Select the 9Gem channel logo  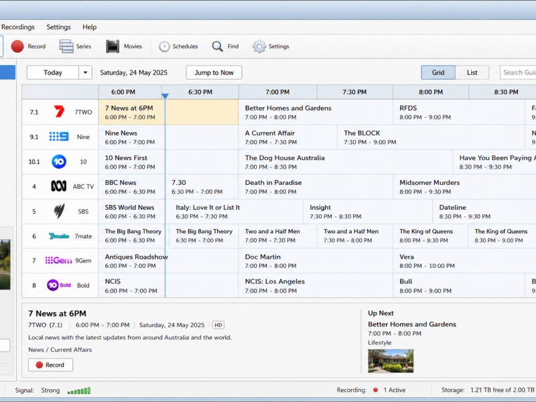pyautogui.click(x=58, y=261)
